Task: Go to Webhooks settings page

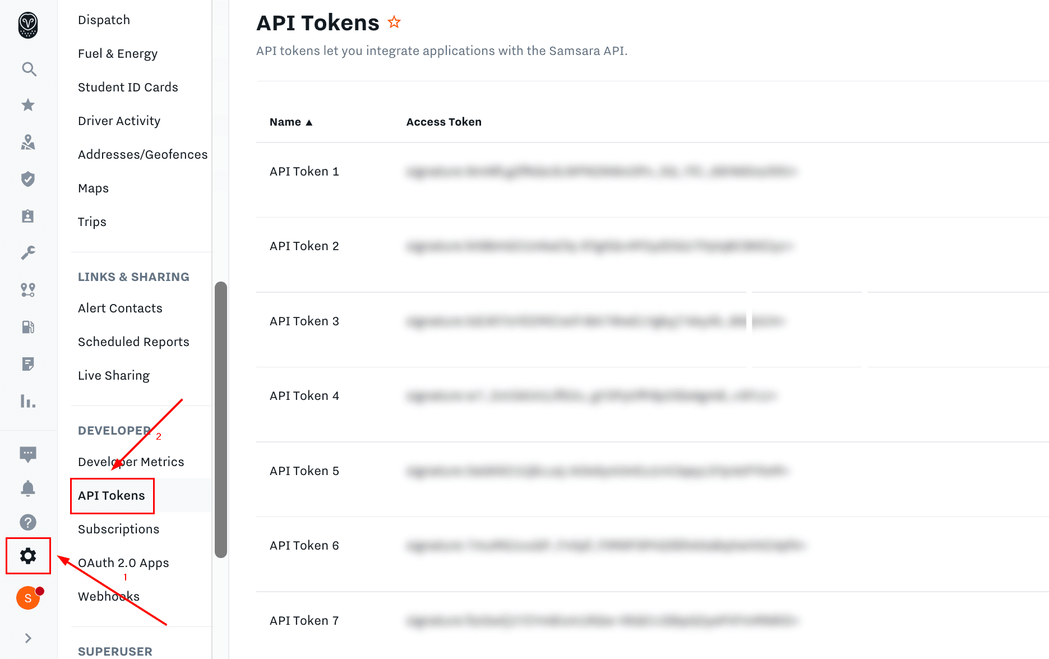Action: 109,596
